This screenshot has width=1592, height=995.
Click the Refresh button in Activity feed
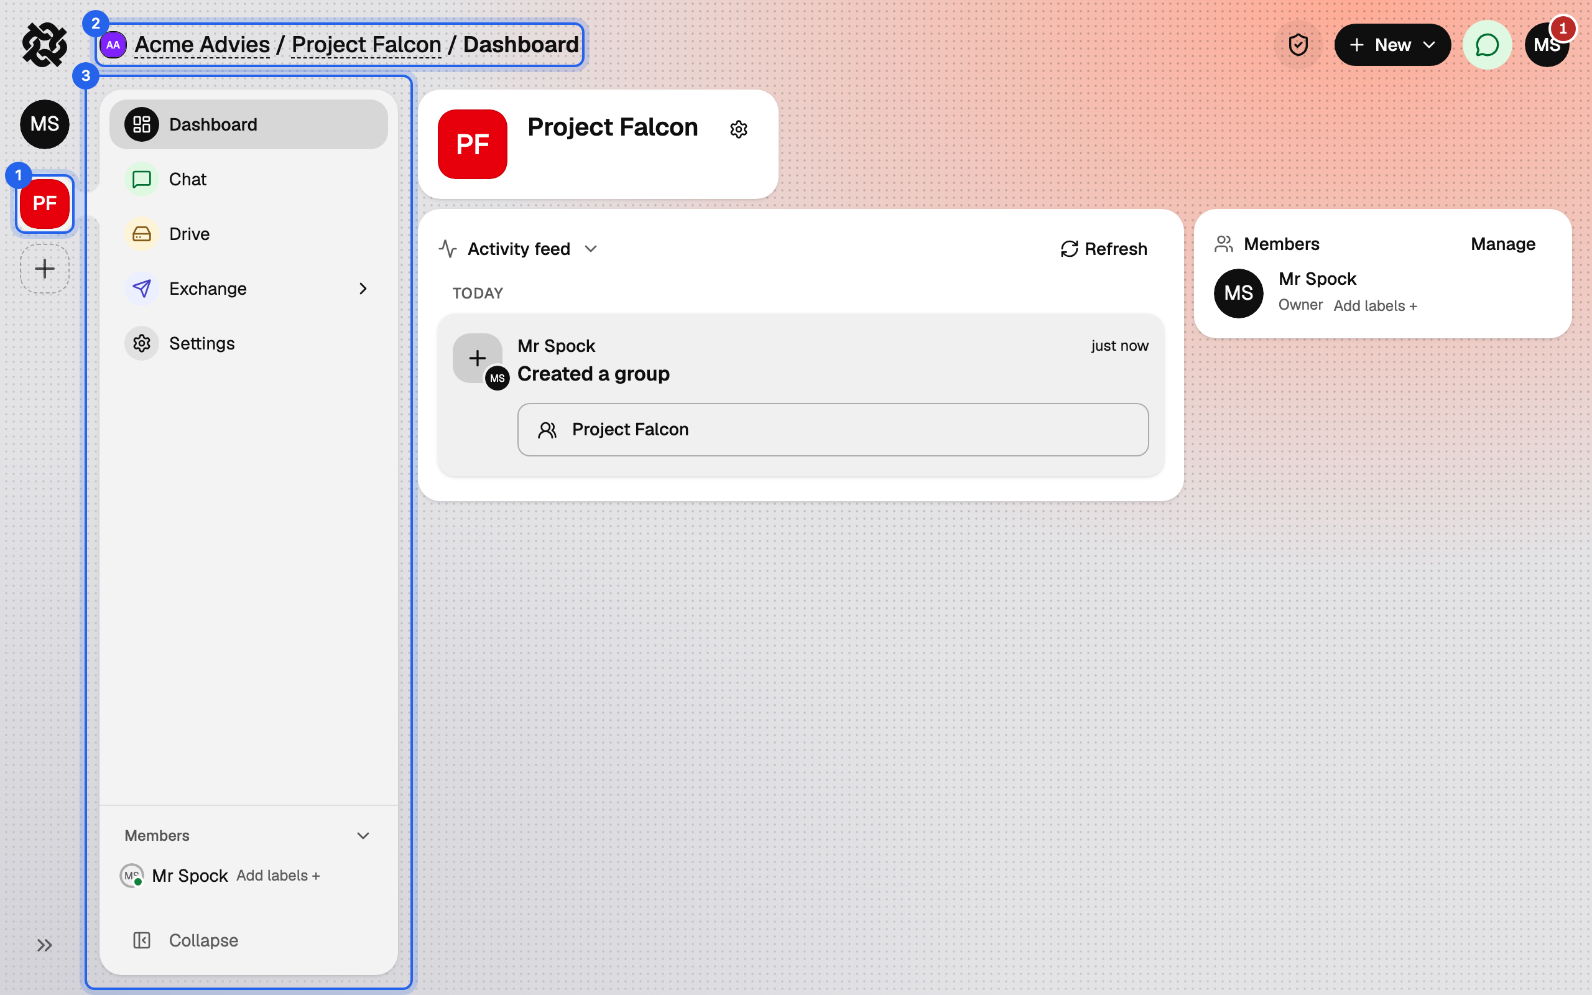[1104, 249]
